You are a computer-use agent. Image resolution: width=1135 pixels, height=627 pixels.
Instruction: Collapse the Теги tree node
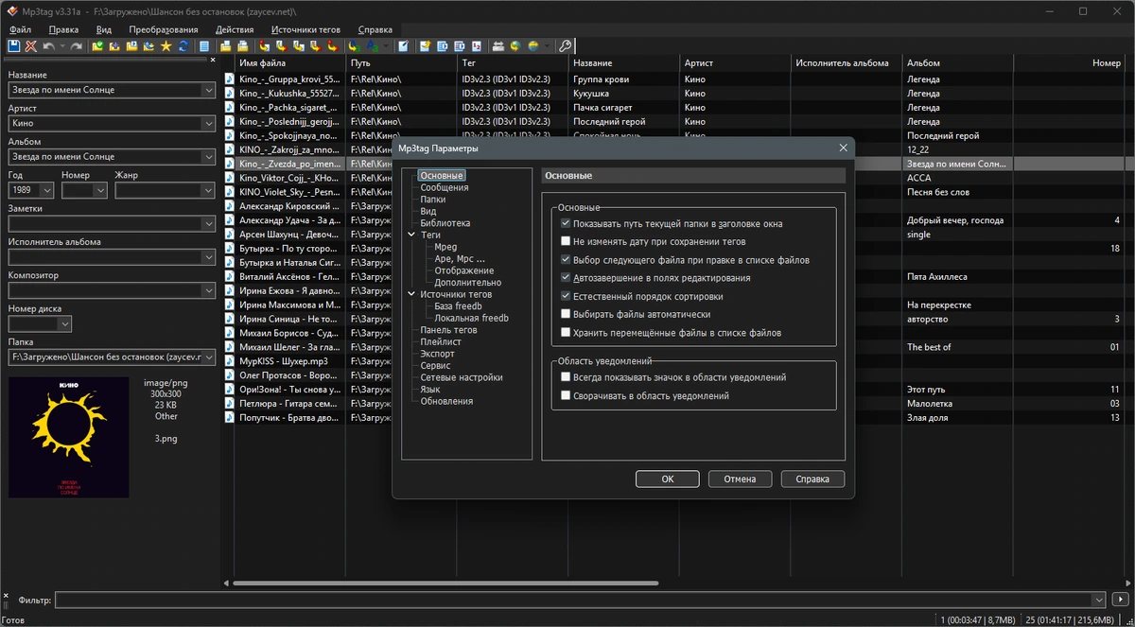coord(411,235)
